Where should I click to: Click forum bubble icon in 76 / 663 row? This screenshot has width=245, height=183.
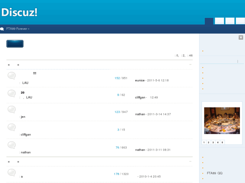coord(11,145)
